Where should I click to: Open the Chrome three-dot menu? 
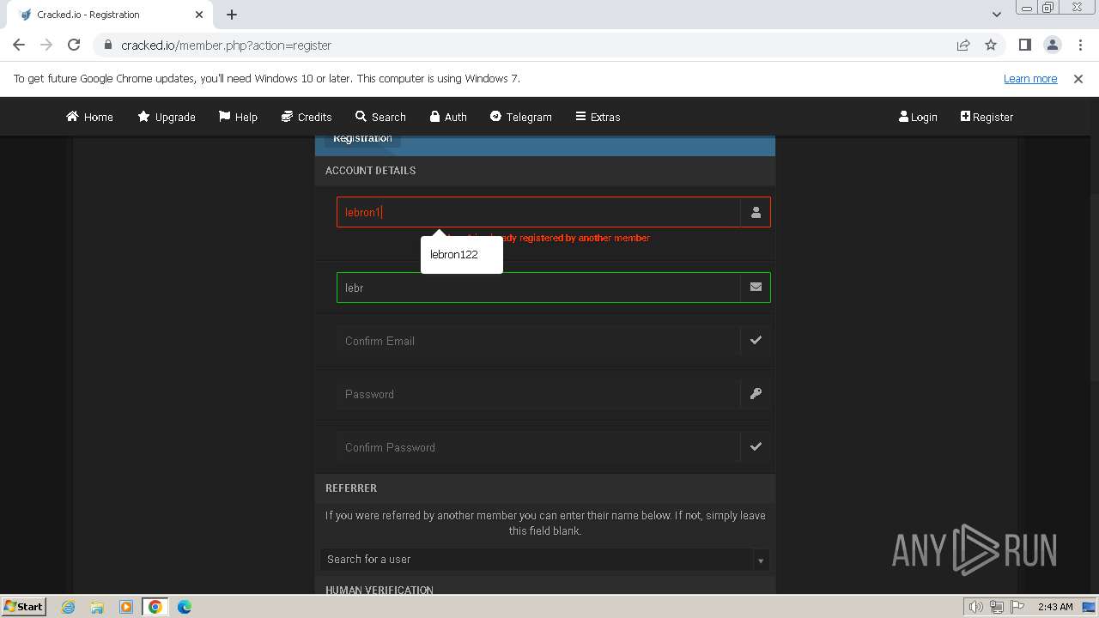[1079, 45]
